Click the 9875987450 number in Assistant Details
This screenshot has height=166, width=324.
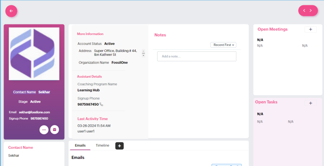[x=88, y=104]
